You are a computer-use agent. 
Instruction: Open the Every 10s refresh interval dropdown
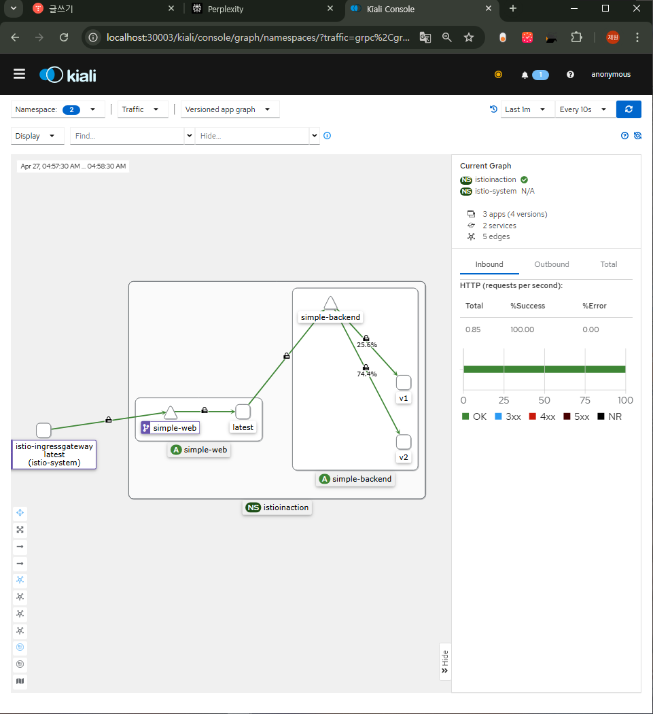point(585,109)
